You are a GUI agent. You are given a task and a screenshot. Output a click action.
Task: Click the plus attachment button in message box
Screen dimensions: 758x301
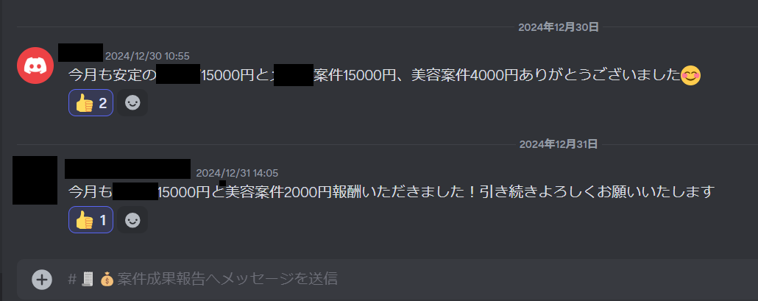42,279
